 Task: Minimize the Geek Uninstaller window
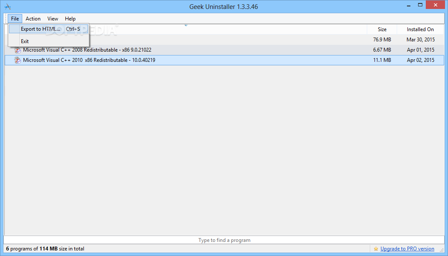[409, 6]
